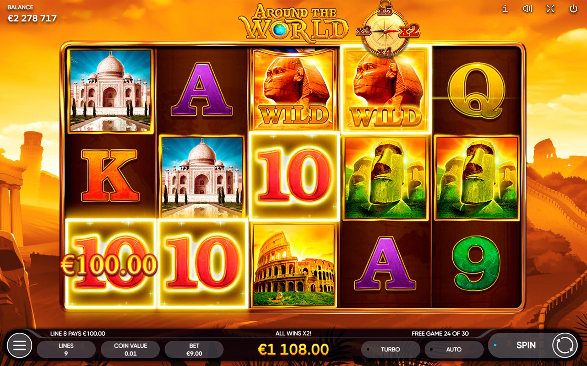Screen dimensions: 587x366
Task: Click the circular spin arrows icon
Action: coord(565,345)
